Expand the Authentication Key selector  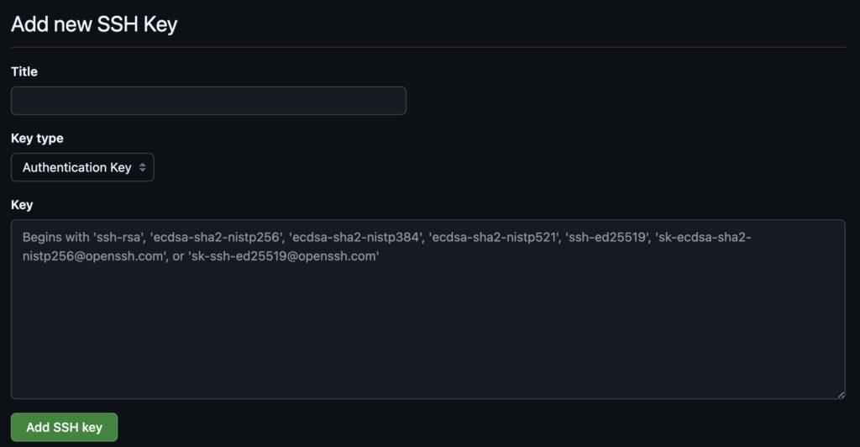point(82,167)
